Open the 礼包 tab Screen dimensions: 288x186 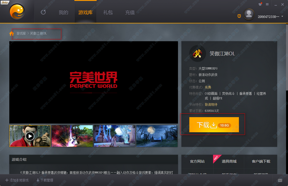[x=108, y=12]
